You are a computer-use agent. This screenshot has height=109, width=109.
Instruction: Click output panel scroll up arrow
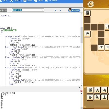coord(81,94)
